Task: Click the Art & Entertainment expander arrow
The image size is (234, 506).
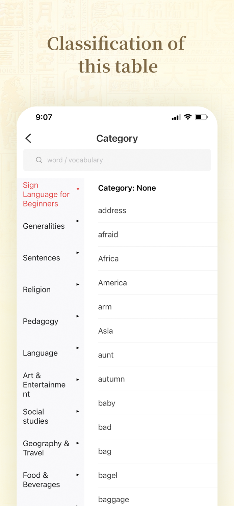Action: [78, 379]
